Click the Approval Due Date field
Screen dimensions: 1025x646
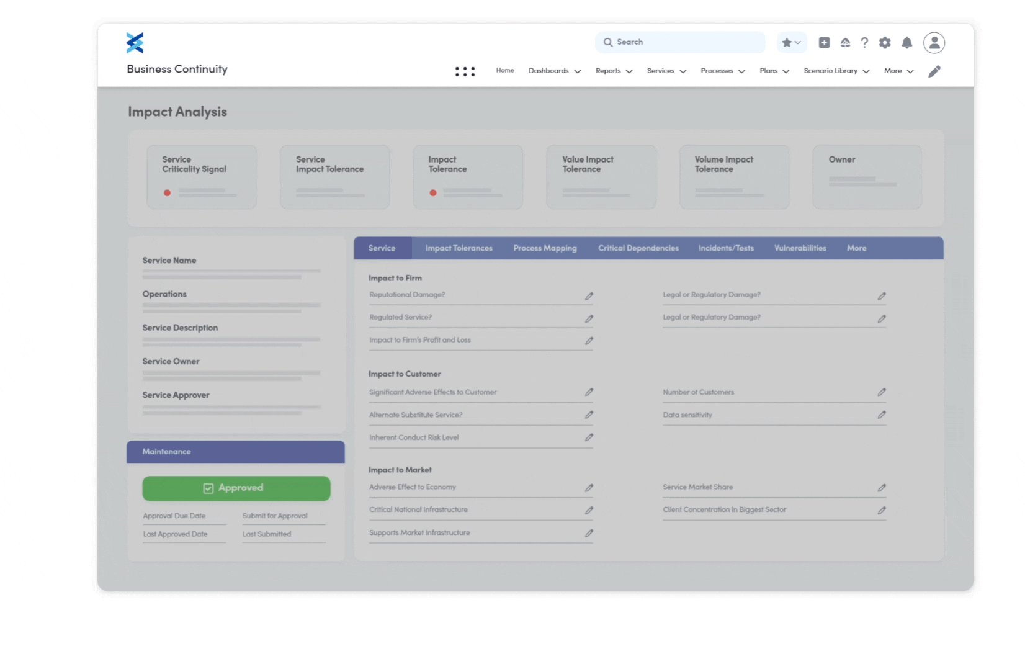184,516
